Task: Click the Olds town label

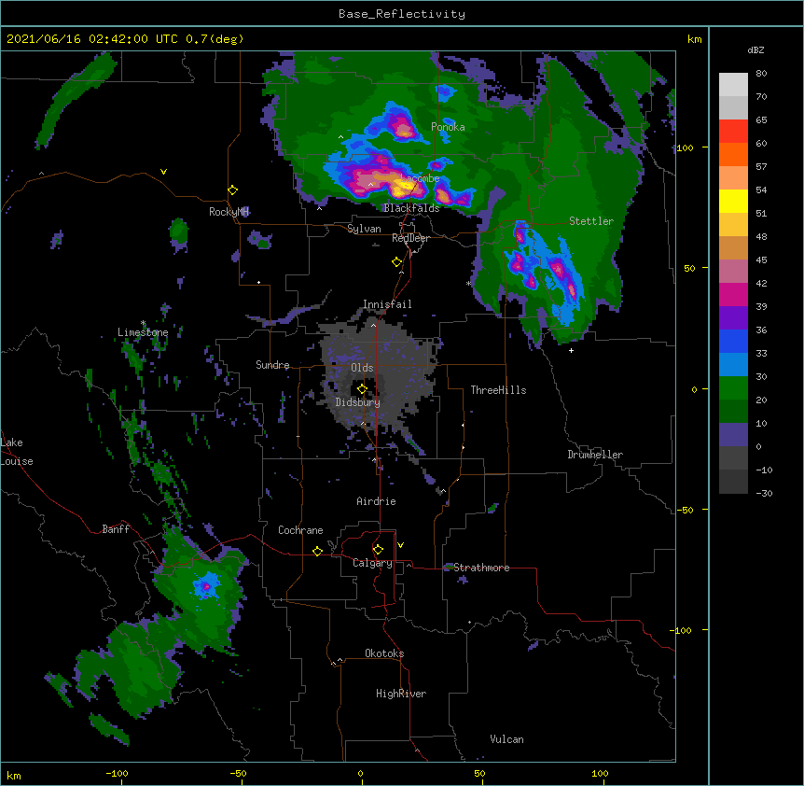Action: [362, 368]
